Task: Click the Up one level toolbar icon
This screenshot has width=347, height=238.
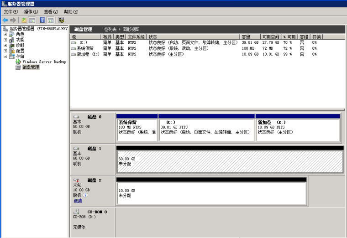Action: [x=24, y=20]
